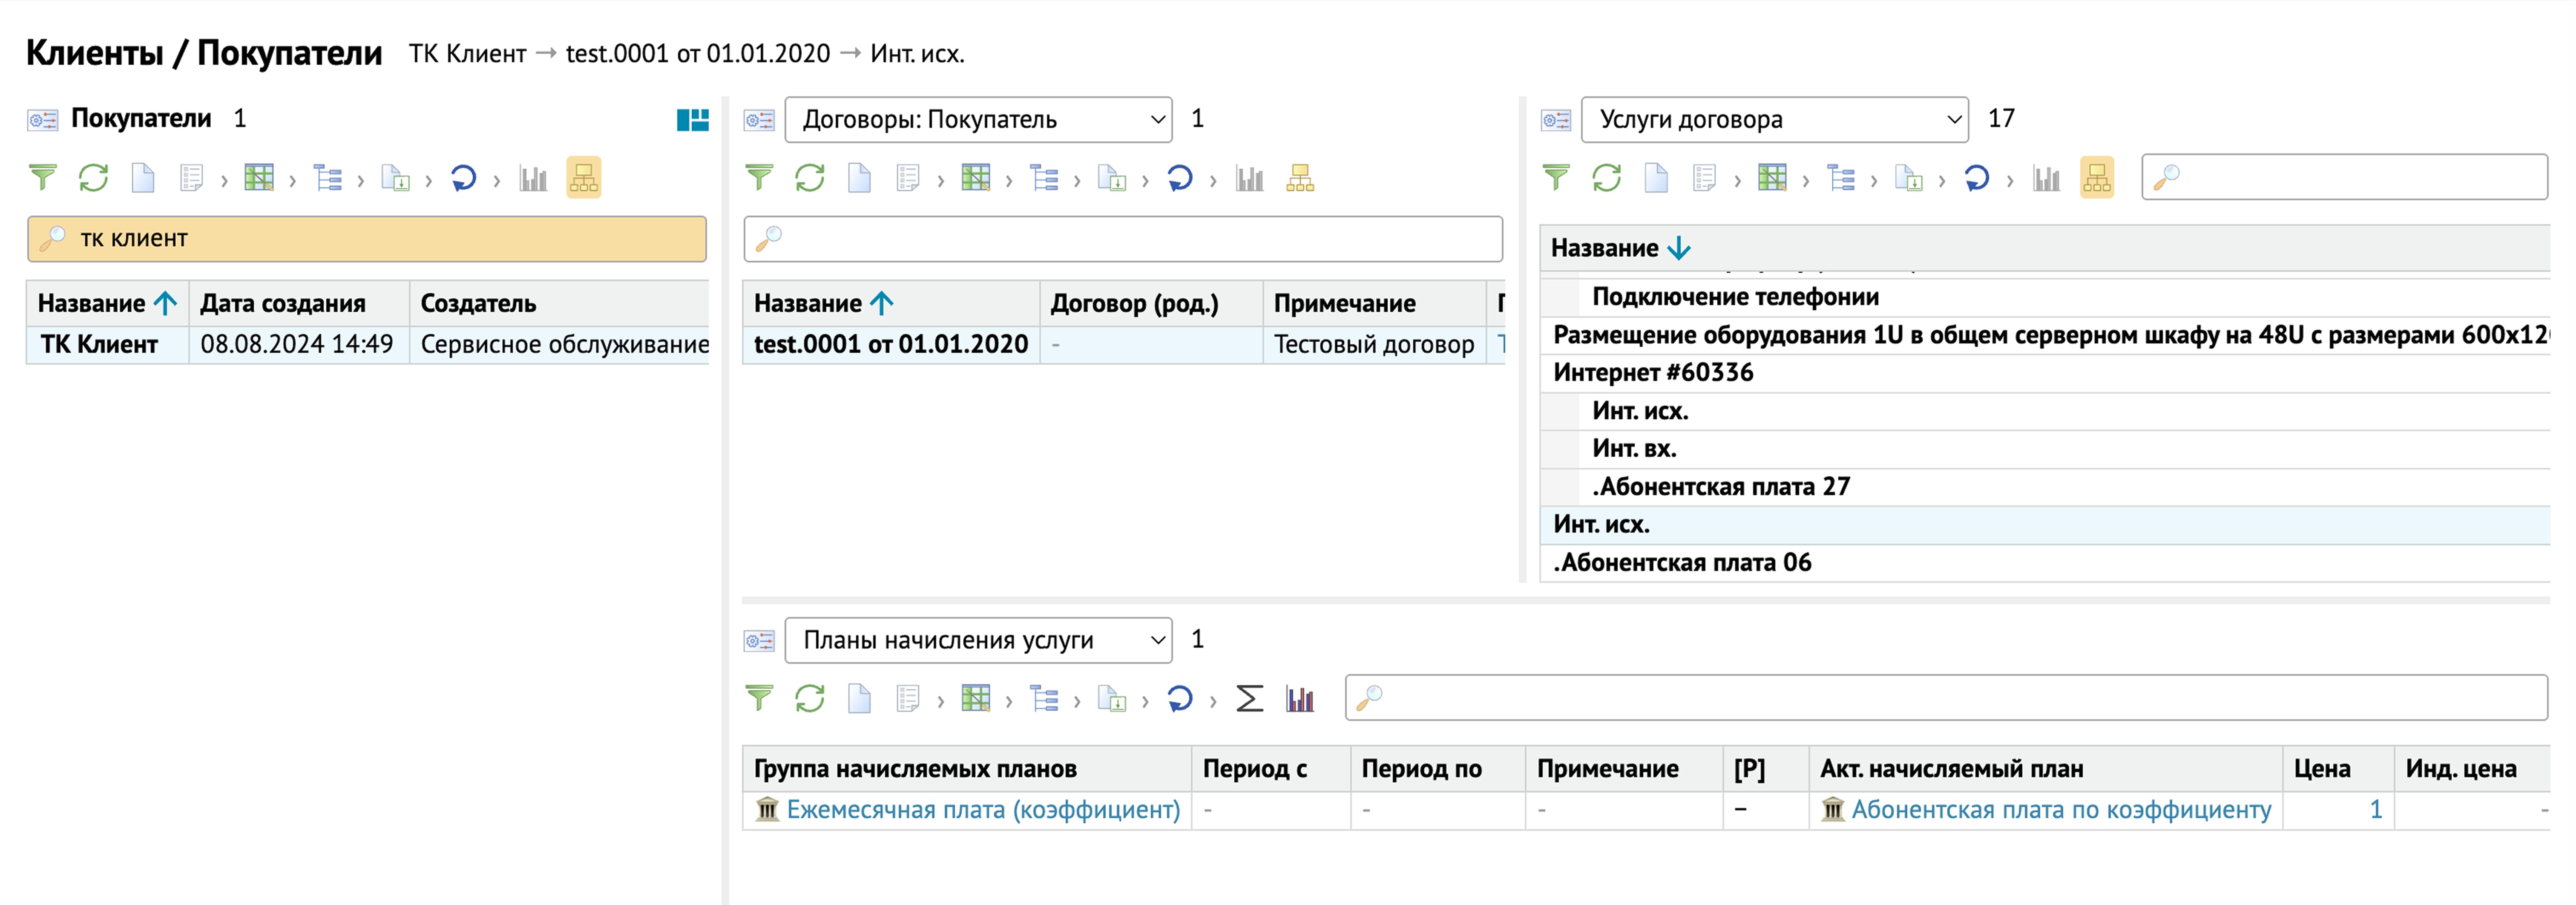Click filter funnel in Покупатели toolbar

click(43, 178)
